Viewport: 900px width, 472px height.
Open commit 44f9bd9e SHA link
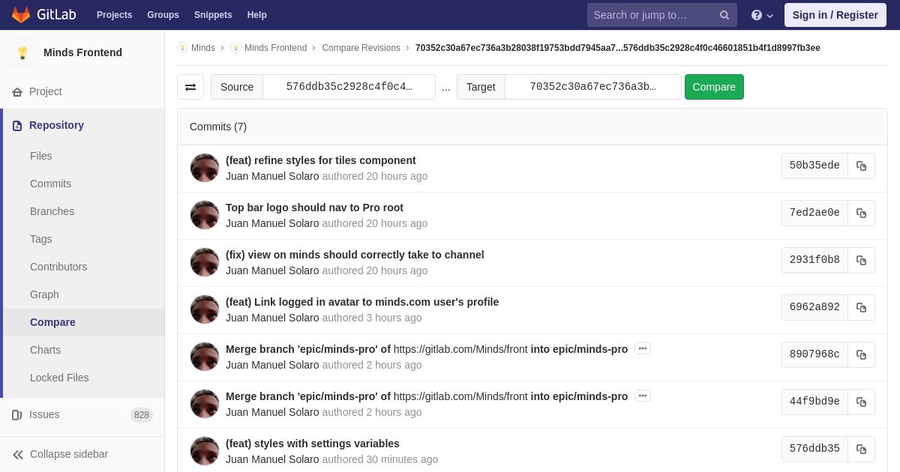click(814, 402)
